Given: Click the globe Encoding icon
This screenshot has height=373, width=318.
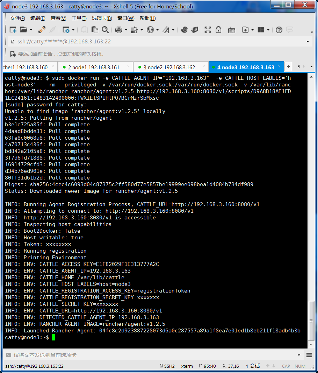Looking at the screenshot, I should pos(150,30).
